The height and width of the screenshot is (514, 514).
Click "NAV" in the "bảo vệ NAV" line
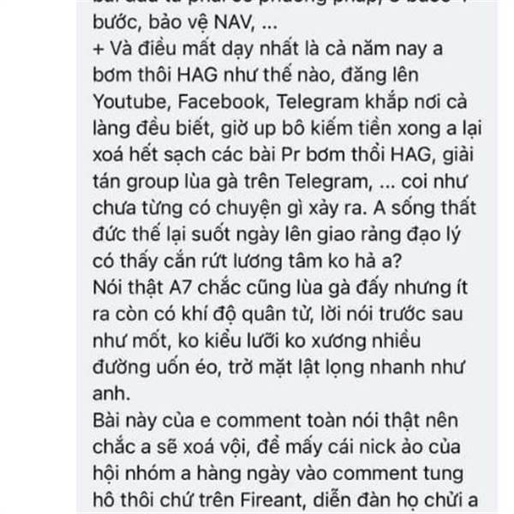(x=234, y=22)
